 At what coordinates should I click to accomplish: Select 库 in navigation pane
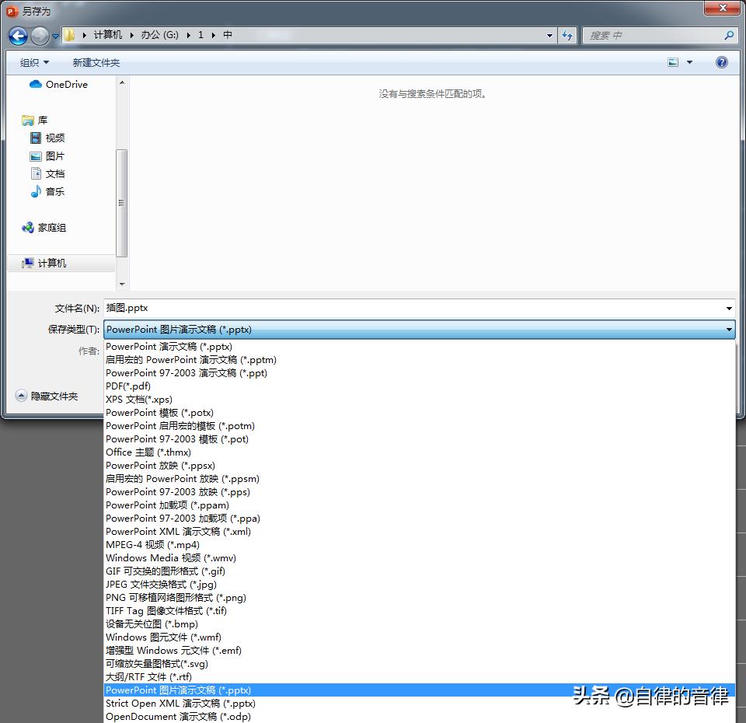pos(35,120)
